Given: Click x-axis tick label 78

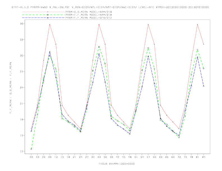Looking at the screenshot, I should point(191,157).
